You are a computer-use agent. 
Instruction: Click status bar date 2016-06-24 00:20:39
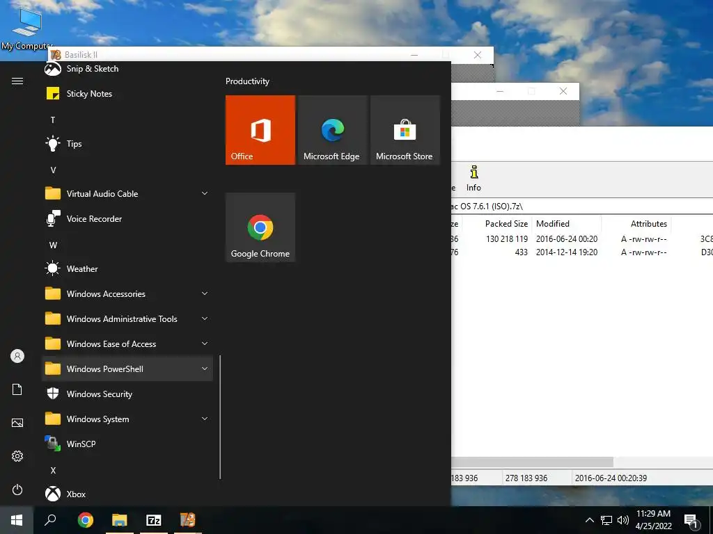[x=611, y=478]
